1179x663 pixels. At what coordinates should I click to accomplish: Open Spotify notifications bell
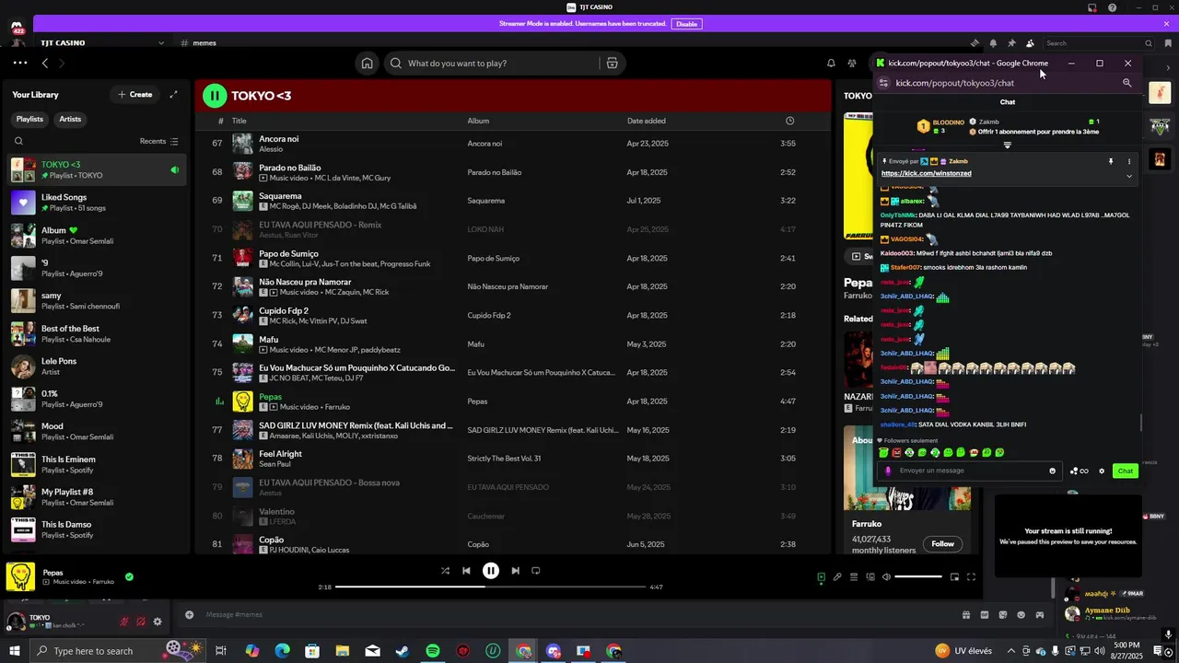point(831,64)
